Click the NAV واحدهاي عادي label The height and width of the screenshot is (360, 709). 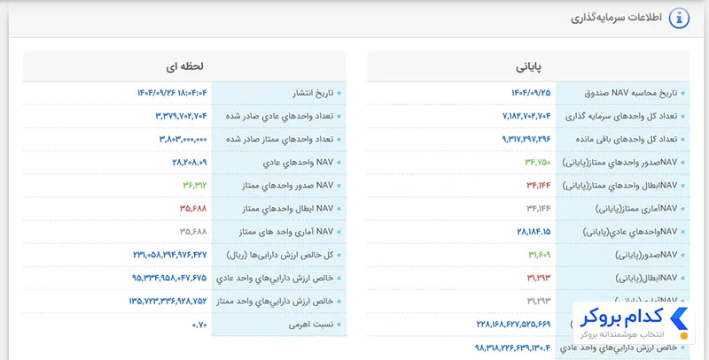pos(298,163)
